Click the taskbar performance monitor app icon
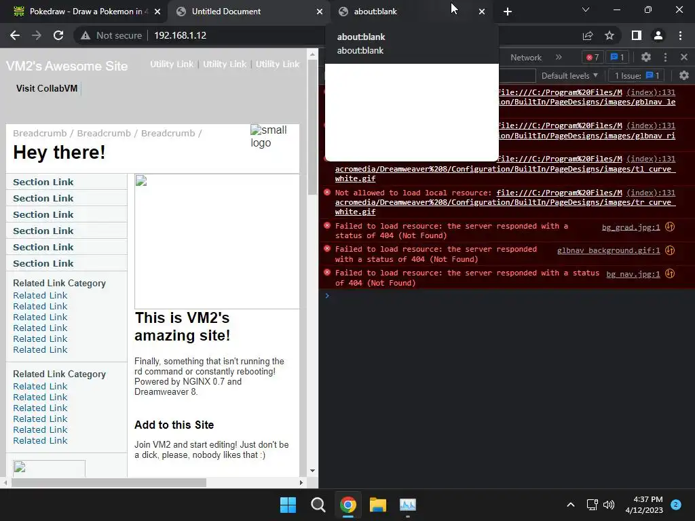The image size is (695, 521). point(408,505)
